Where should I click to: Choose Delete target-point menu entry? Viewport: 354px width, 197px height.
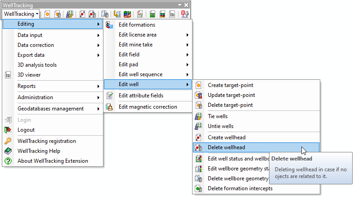(256, 105)
